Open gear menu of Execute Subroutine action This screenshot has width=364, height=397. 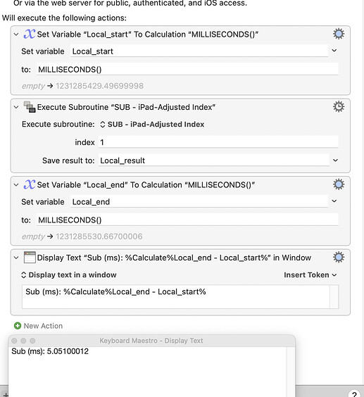click(339, 106)
